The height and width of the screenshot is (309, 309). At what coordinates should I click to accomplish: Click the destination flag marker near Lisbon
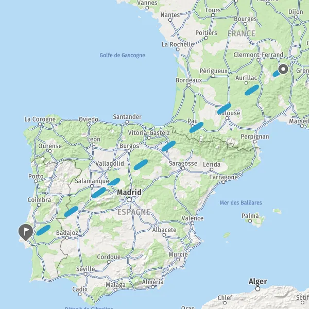pos(26,232)
